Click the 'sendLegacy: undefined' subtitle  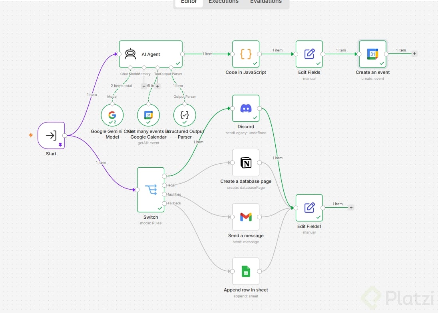pyautogui.click(x=246, y=133)
